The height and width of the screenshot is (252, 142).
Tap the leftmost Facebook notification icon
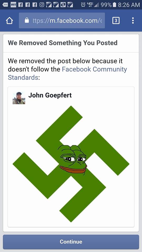(x=21, y=5)
